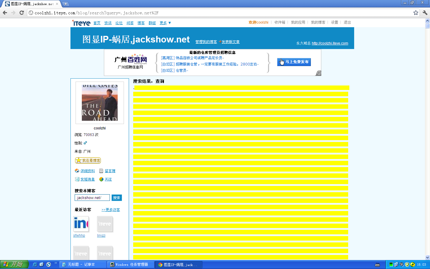Viewport: 430px width, 269px height.
Task: Open 群组 in the navigation
Action: point(152,23)
